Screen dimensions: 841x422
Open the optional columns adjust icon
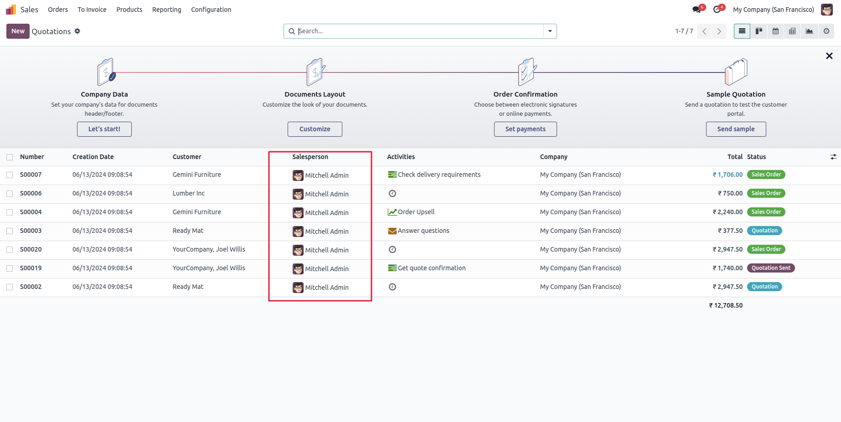pyautogui.click(x=833, y=157)
